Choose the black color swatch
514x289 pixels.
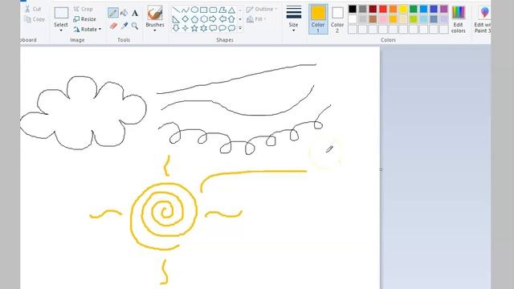pyautogui.click(x=353, y=9)
